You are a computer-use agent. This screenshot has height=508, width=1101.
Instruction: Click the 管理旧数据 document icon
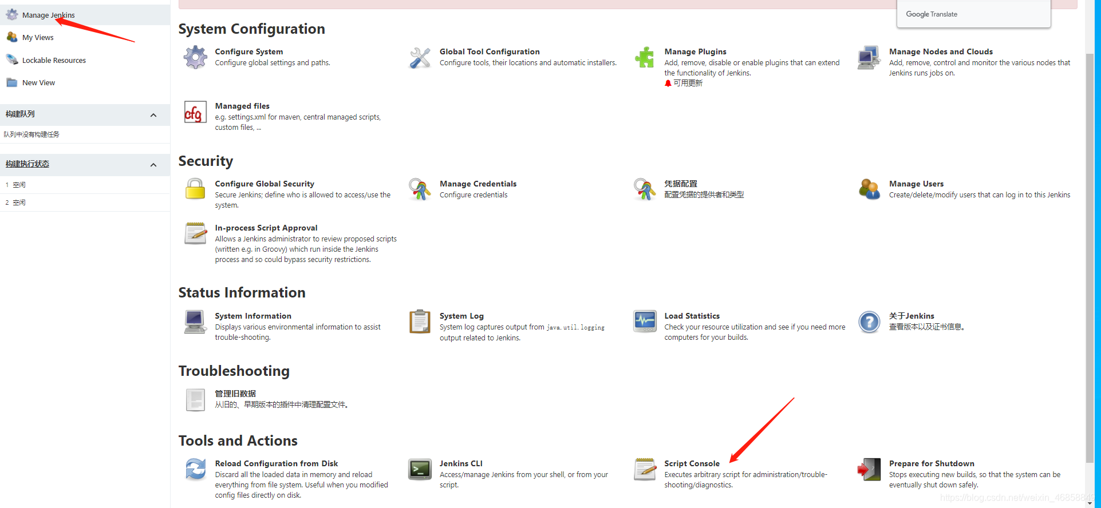coord(195,399)
